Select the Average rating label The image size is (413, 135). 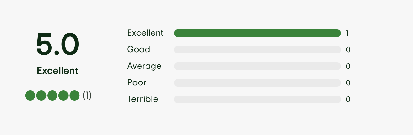(144, 66)
